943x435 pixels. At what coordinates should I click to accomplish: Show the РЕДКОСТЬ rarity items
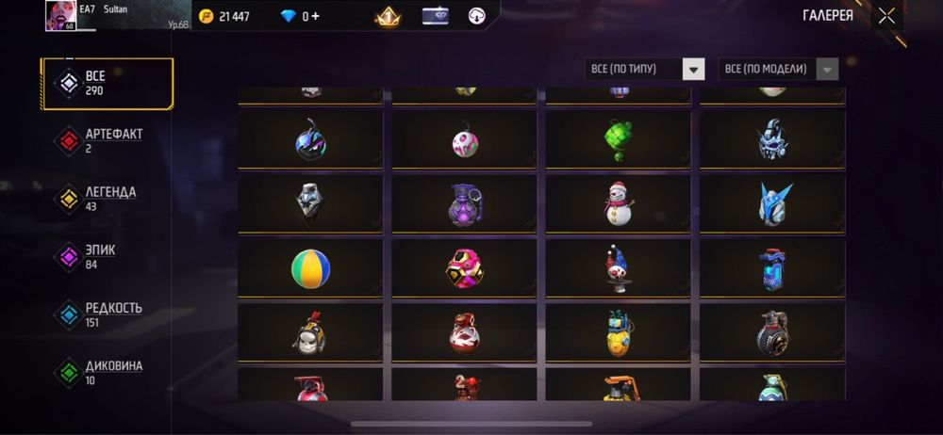click(108, 314)
